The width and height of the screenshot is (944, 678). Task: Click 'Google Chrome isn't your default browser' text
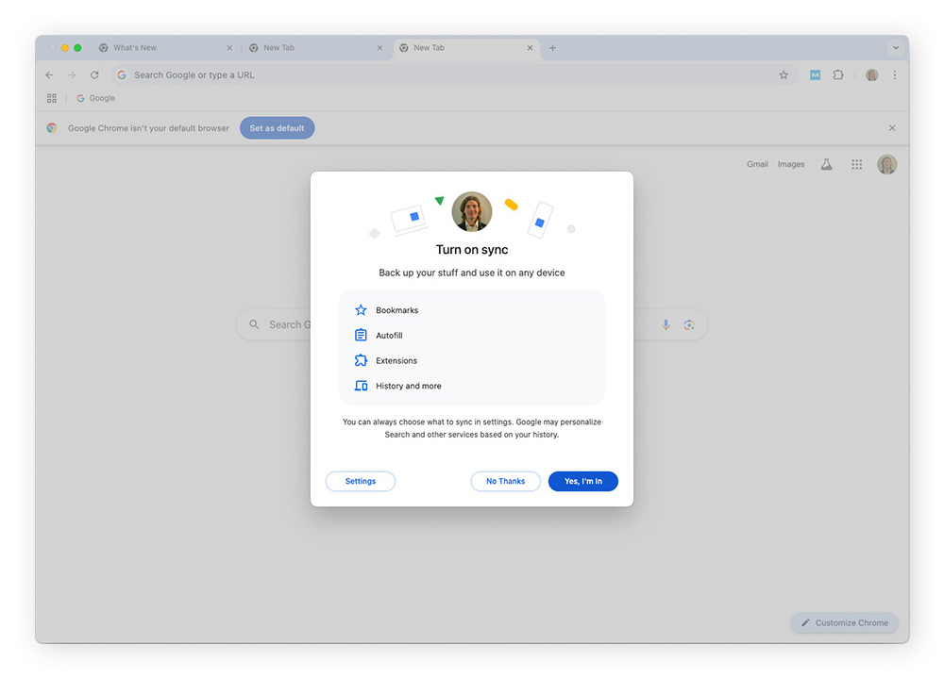(x=148, y=128)
